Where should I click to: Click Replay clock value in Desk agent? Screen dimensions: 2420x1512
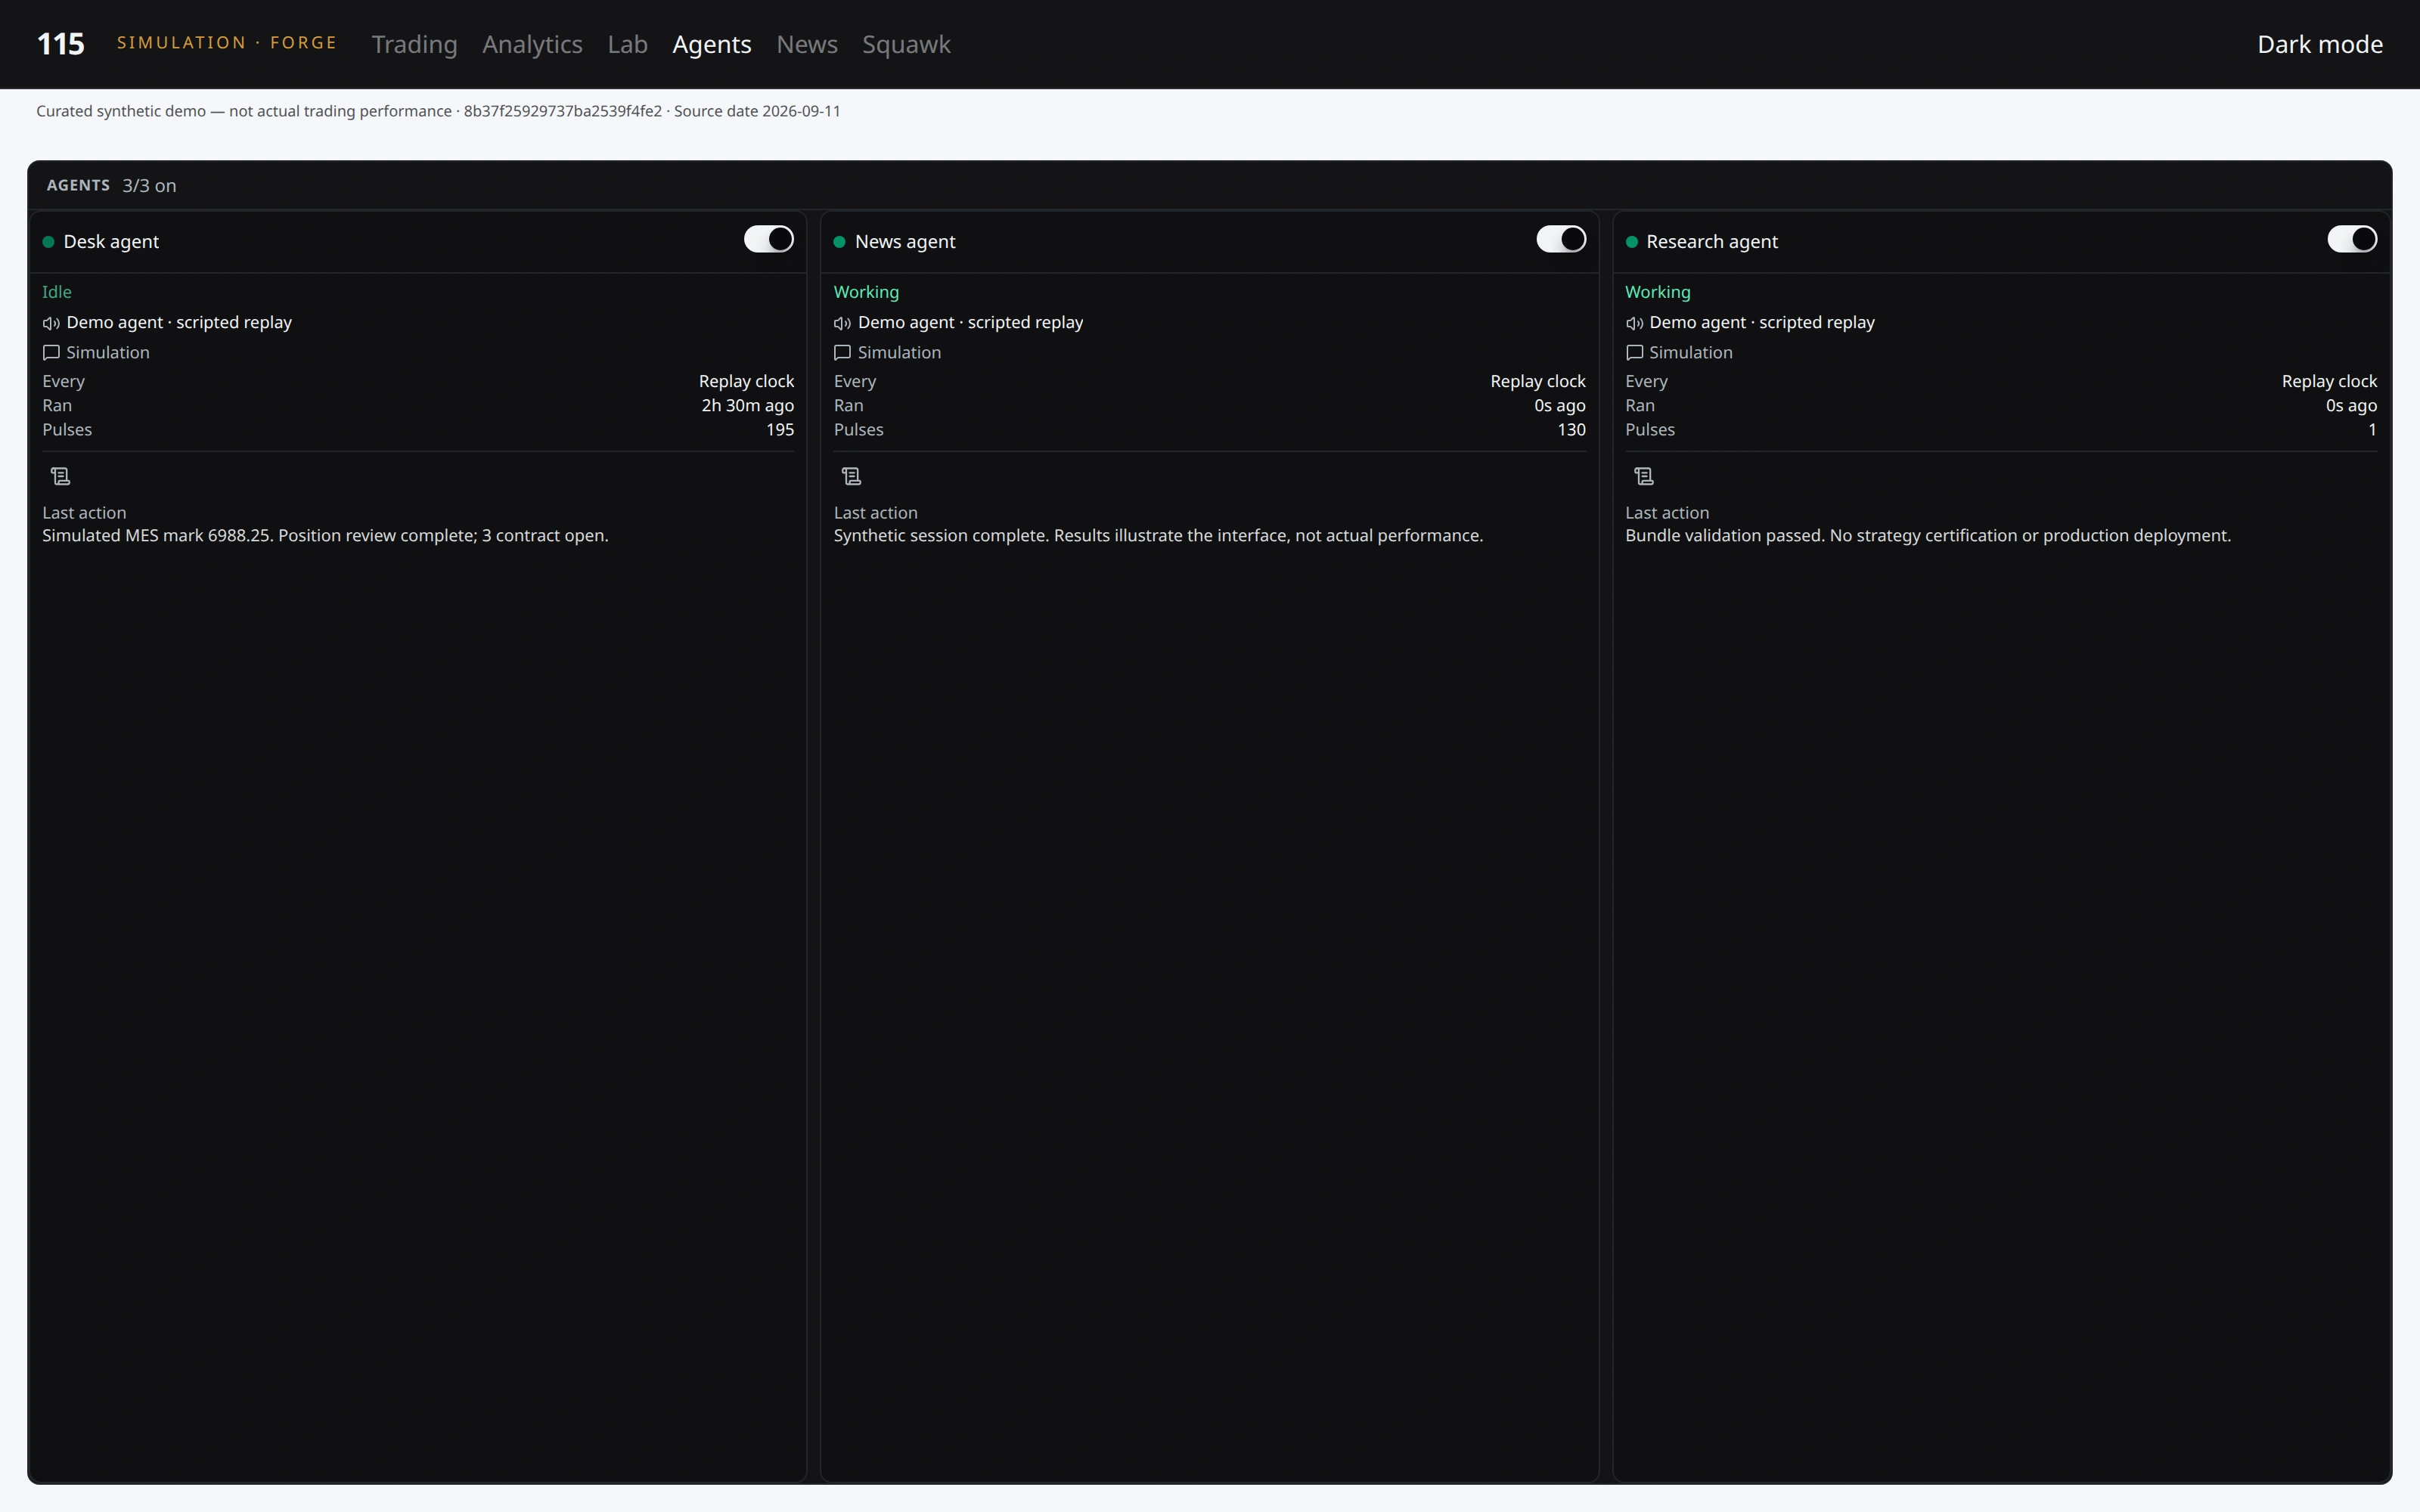tap(746, 382)
